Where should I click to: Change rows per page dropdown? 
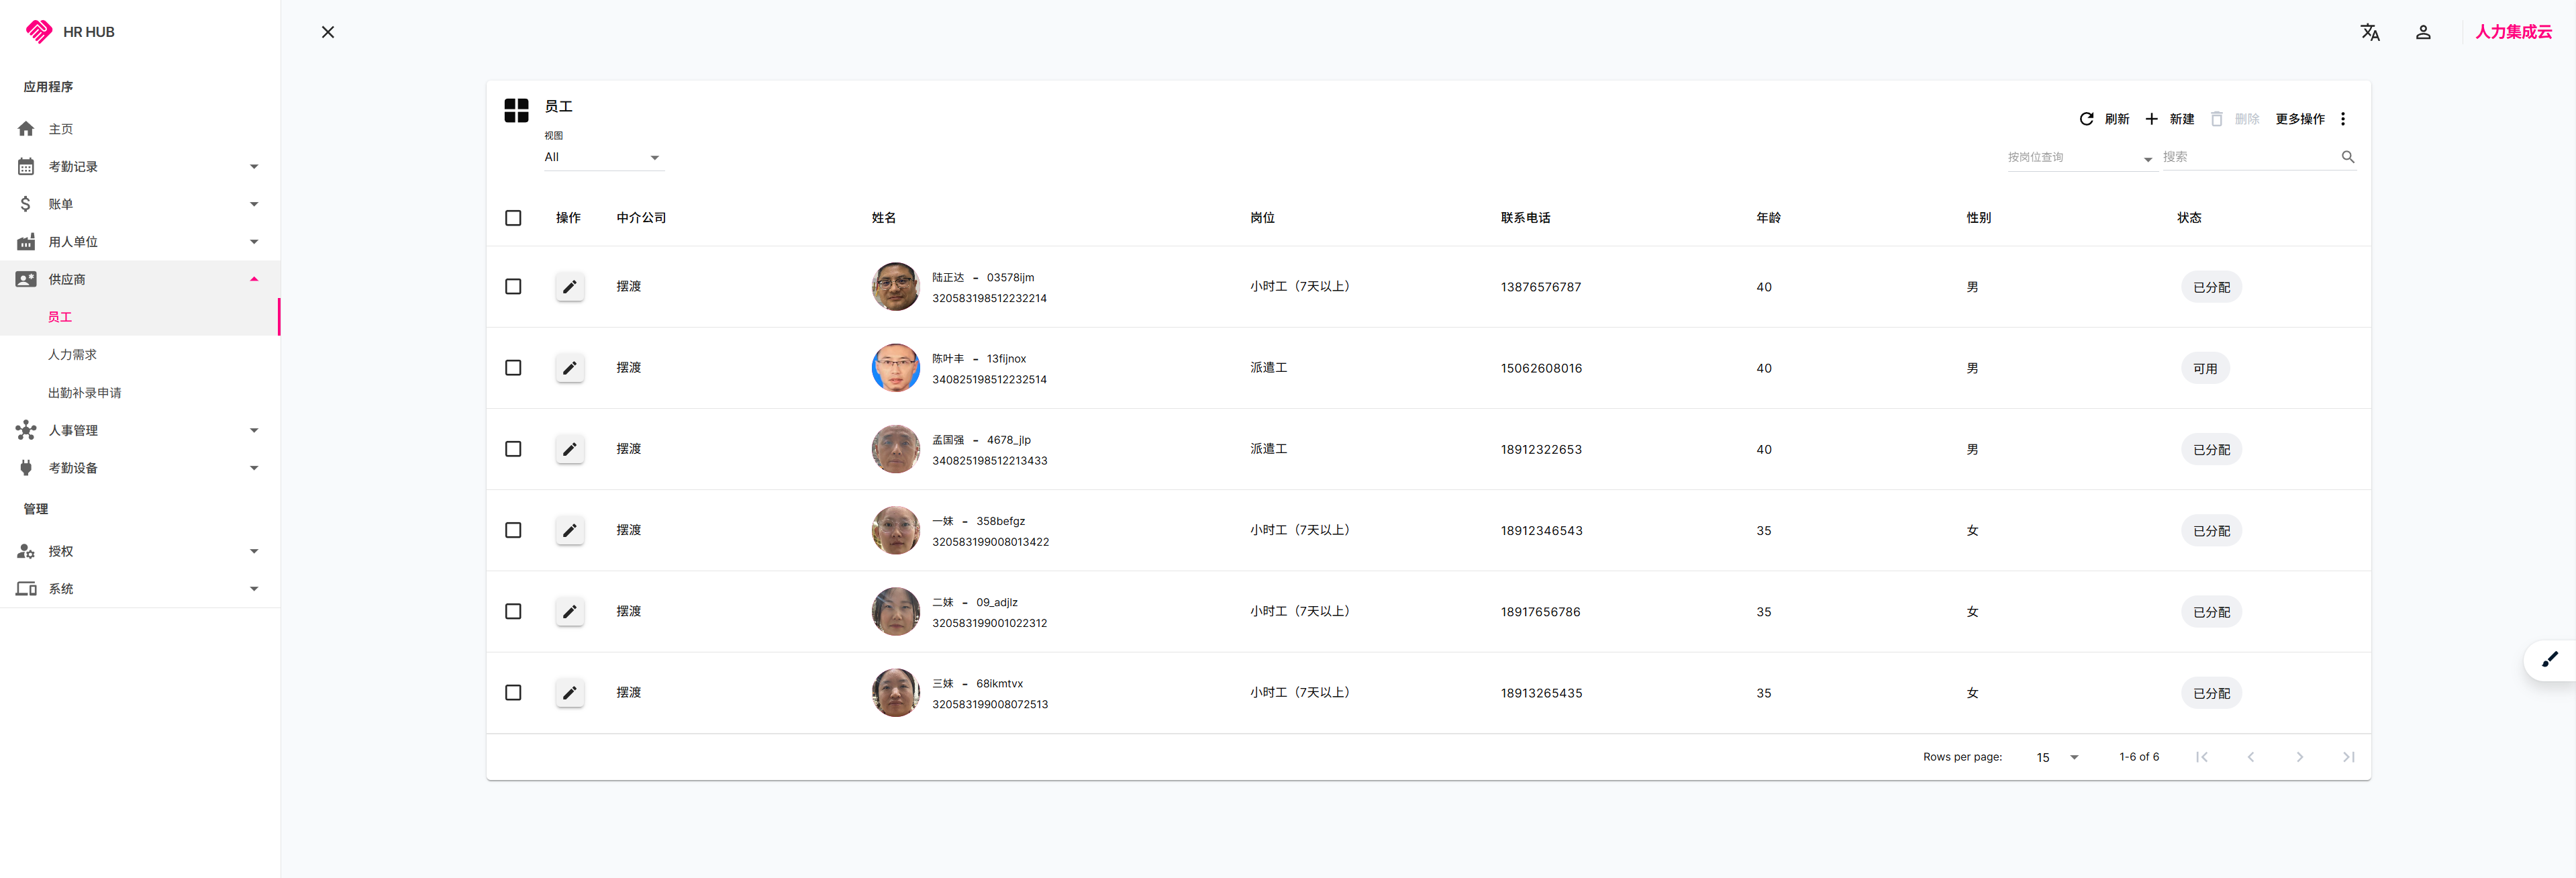tap(2056, 757)
